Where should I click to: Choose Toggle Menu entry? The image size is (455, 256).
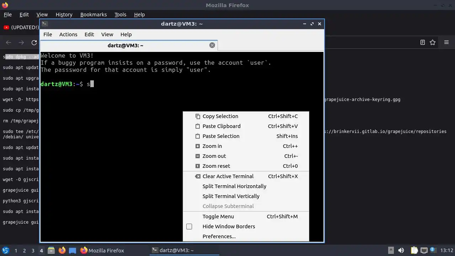246,217
